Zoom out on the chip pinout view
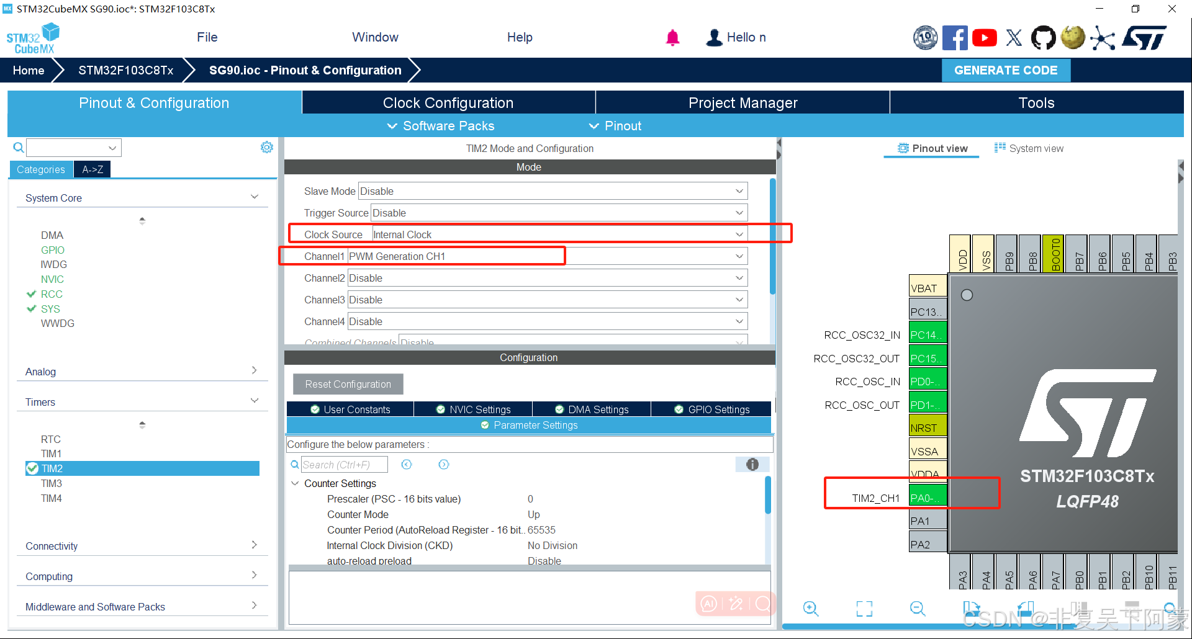The width and height of the screenshot is (1192, 639). coord(918,609)
